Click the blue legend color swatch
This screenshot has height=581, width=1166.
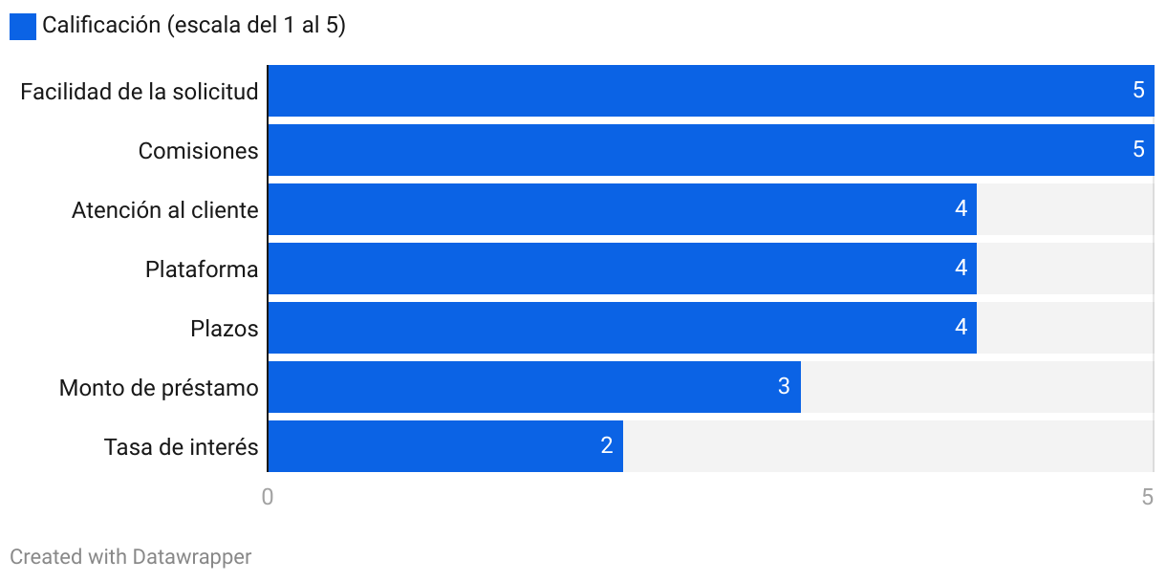tap(23, 27)
